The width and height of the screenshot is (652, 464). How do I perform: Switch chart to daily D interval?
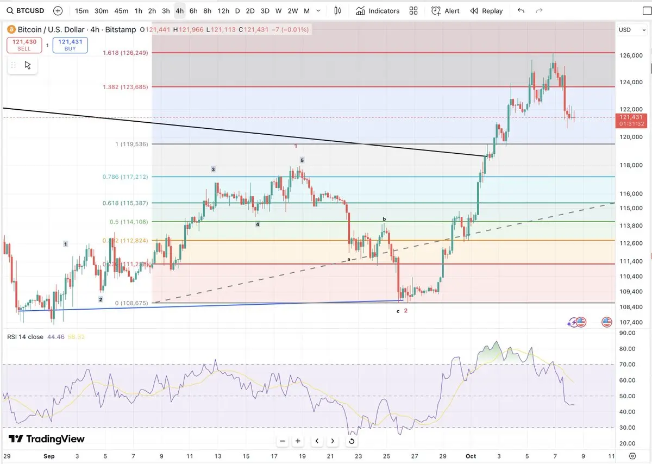[x=237, y=11]
